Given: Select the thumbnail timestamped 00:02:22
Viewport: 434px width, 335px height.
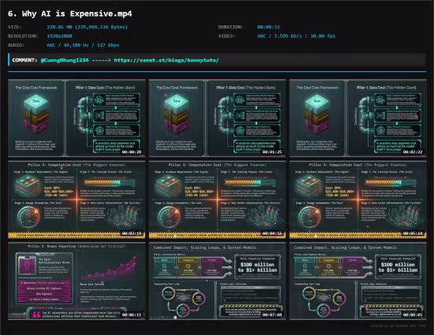Looking at the screenshot, I should coord(358,118).
